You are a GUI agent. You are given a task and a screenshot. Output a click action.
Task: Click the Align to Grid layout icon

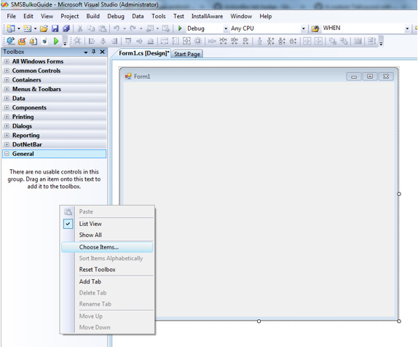coord(78,41)
